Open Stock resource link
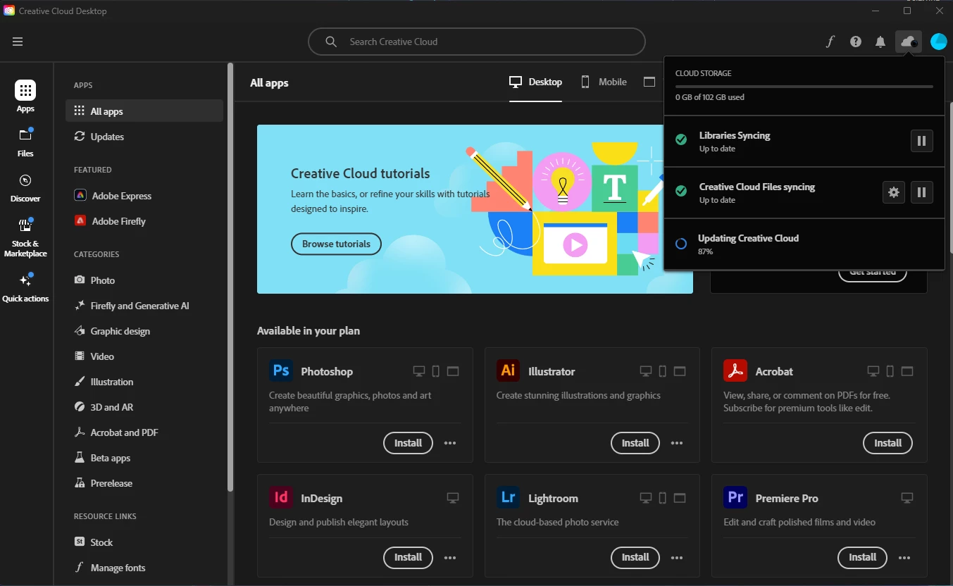This screenshot has width=953, height=586. pyautogui.click(x=144, y=542)
